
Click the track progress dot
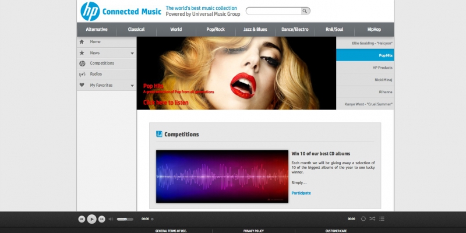click(x=152, y=219)
